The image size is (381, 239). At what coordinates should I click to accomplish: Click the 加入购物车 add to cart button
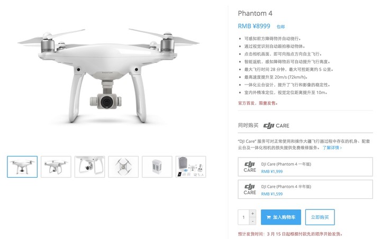281,217
